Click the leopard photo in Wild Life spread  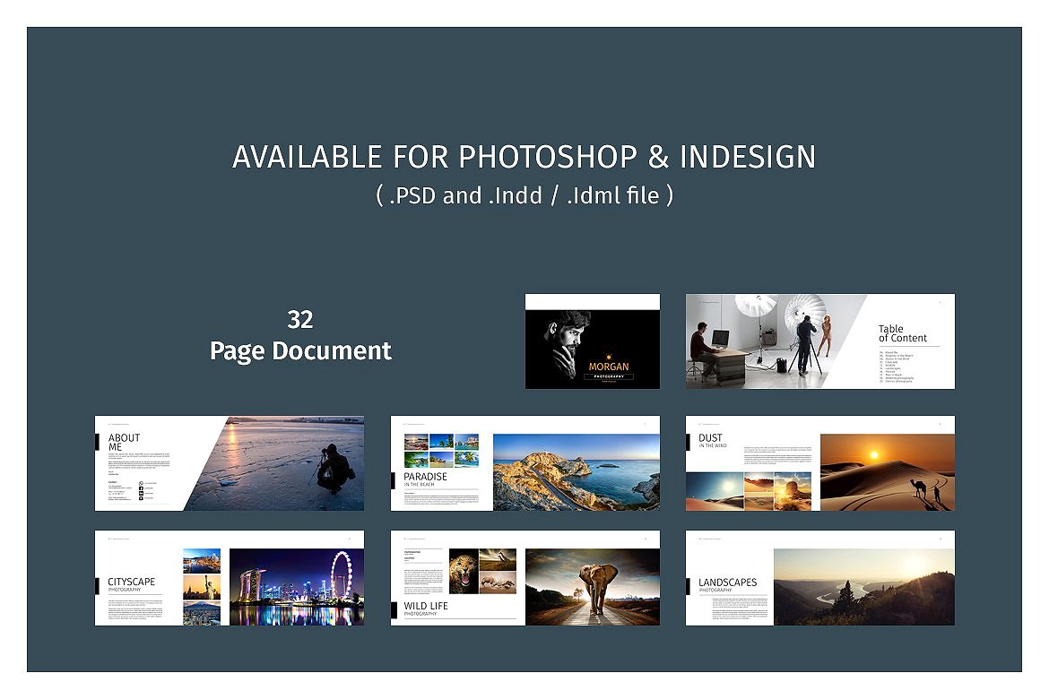click(x=463, y=571)
